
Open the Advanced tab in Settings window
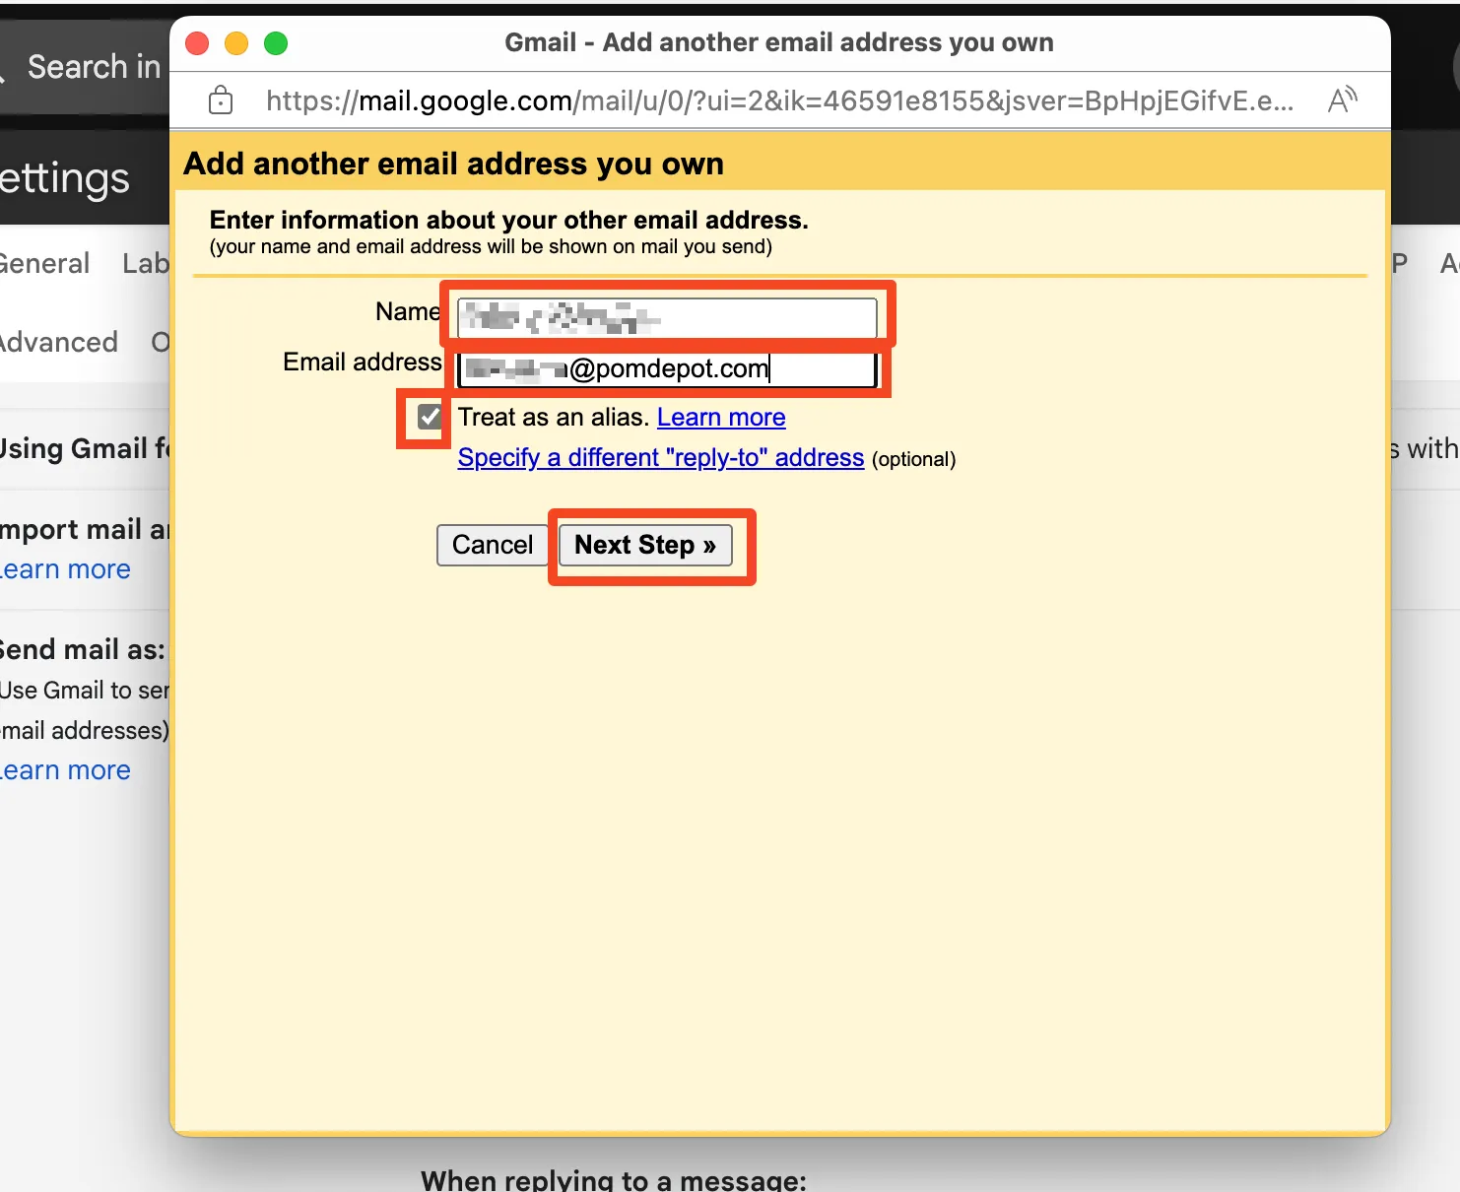[58, 342]
